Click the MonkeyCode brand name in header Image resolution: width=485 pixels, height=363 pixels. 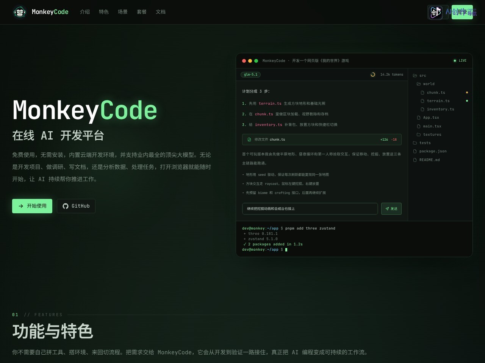[x=50, y=12]
